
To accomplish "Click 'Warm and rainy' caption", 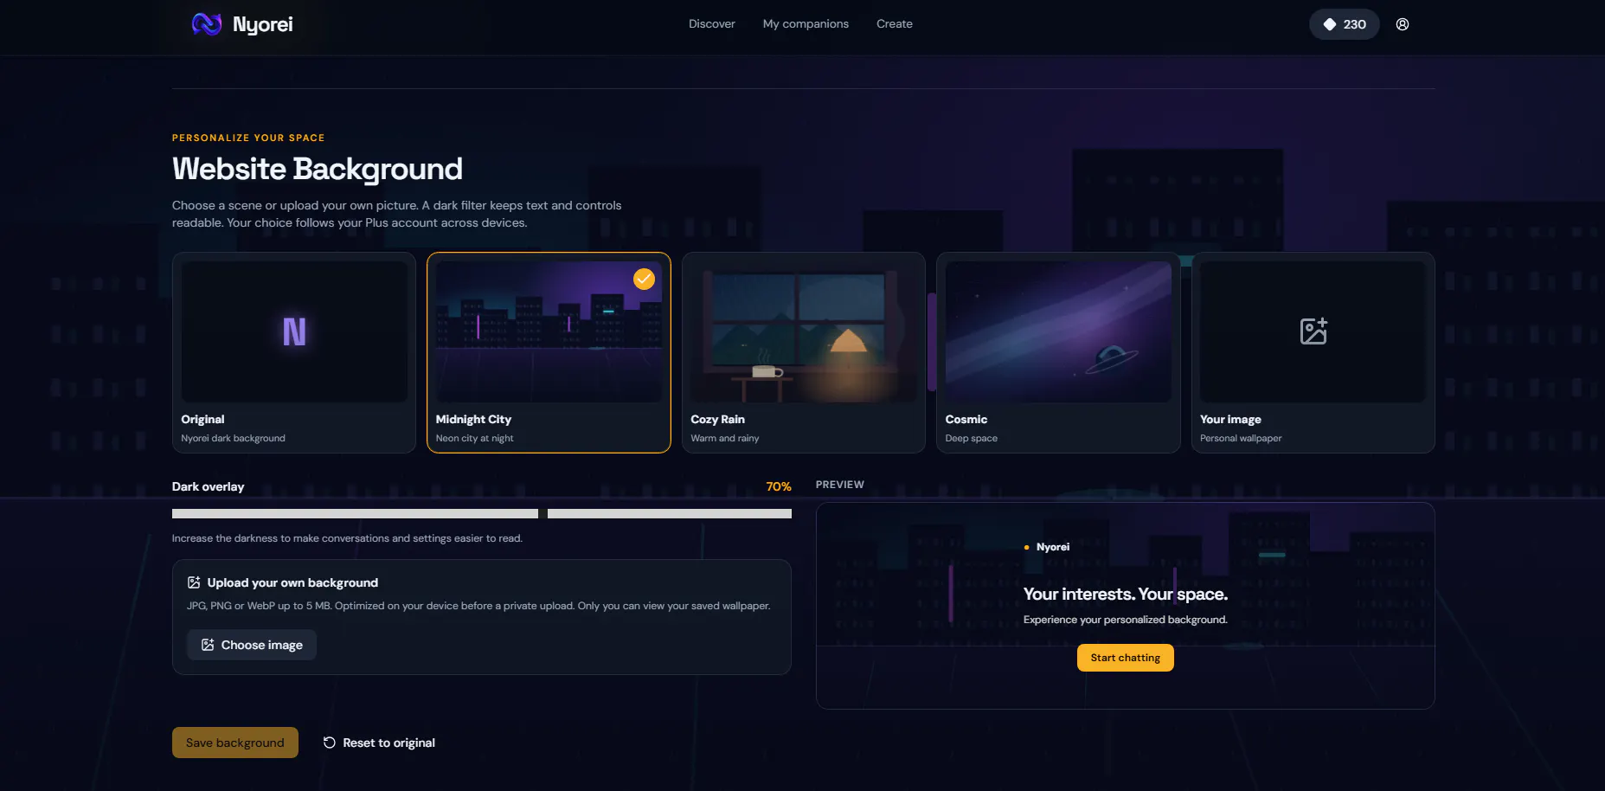I will coord(725,438).
